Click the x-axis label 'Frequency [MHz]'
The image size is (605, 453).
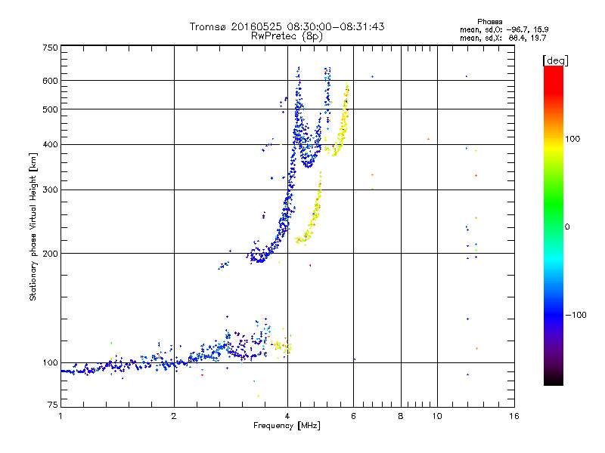(x=287, y=426)
